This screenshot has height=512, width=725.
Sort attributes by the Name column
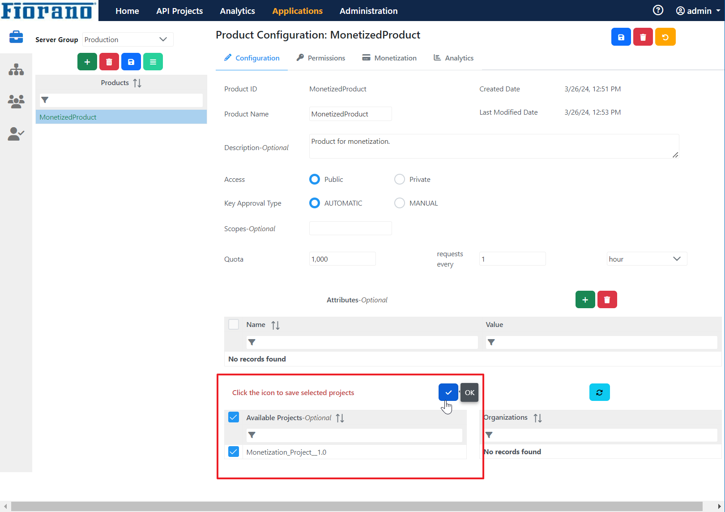coord(275,325)
